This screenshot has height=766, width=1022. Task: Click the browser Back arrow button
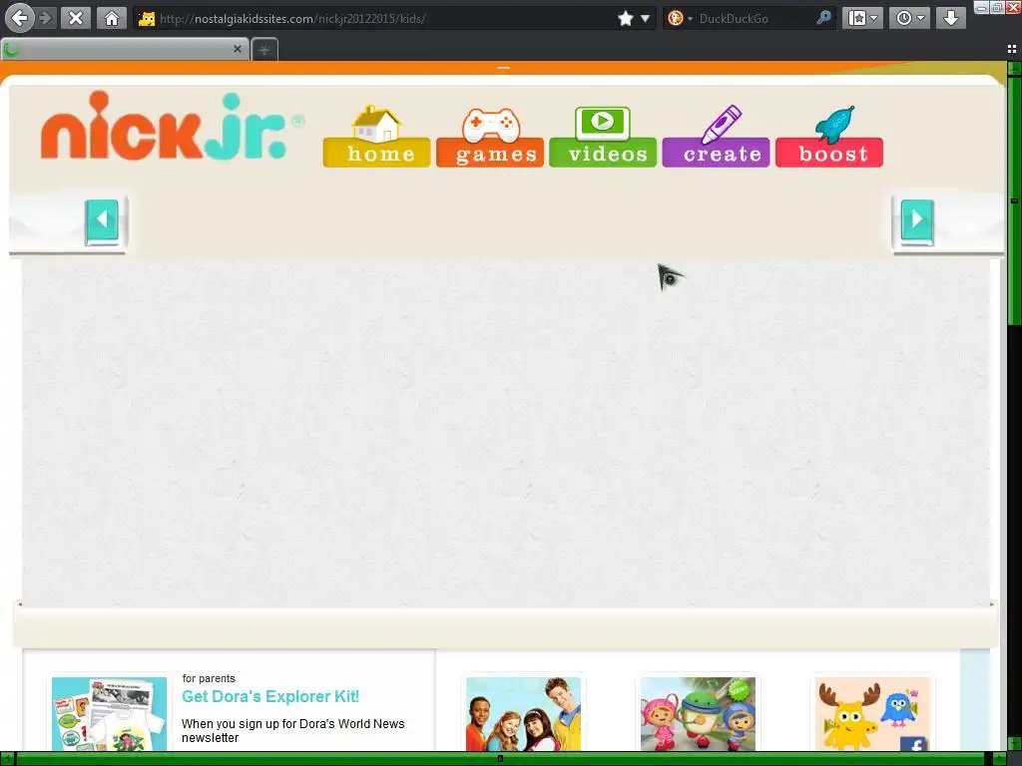pos(20,18)
